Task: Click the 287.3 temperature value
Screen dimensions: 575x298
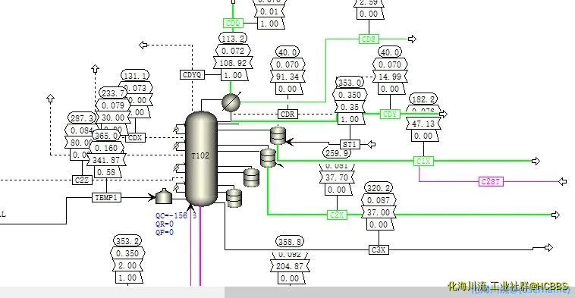Action: coord(82,118)
